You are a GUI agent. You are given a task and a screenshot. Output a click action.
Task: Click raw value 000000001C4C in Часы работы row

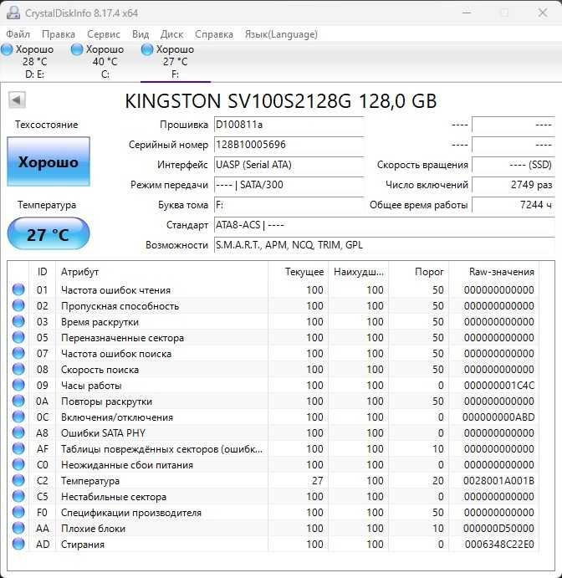[x=499, y=386]
